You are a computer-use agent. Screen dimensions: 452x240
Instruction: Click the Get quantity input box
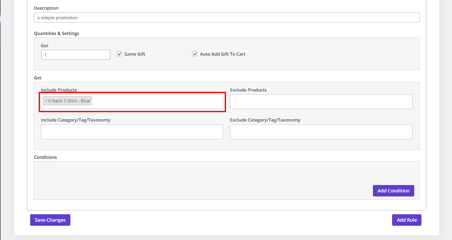tap(75, 55)
